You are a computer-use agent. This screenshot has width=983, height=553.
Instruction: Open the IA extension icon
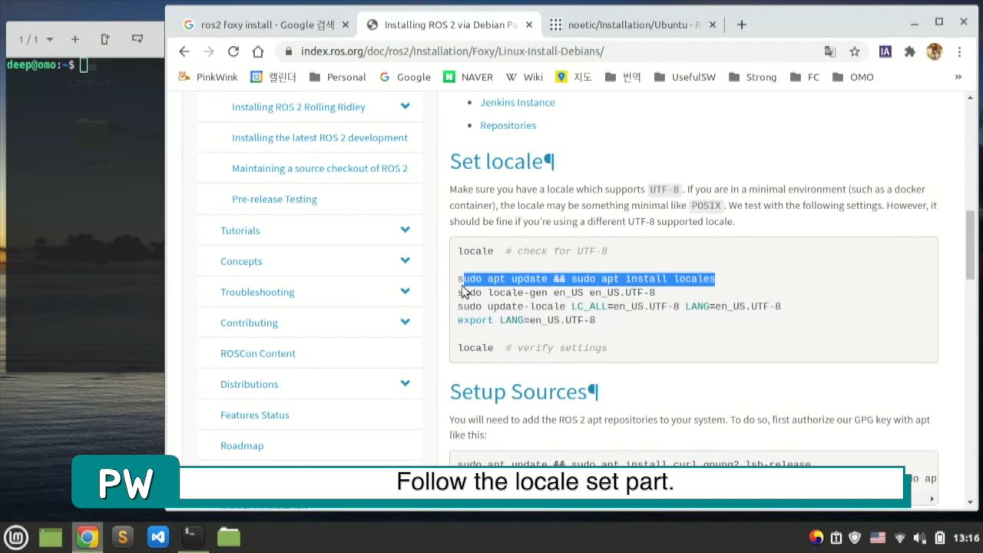(885, 51)
